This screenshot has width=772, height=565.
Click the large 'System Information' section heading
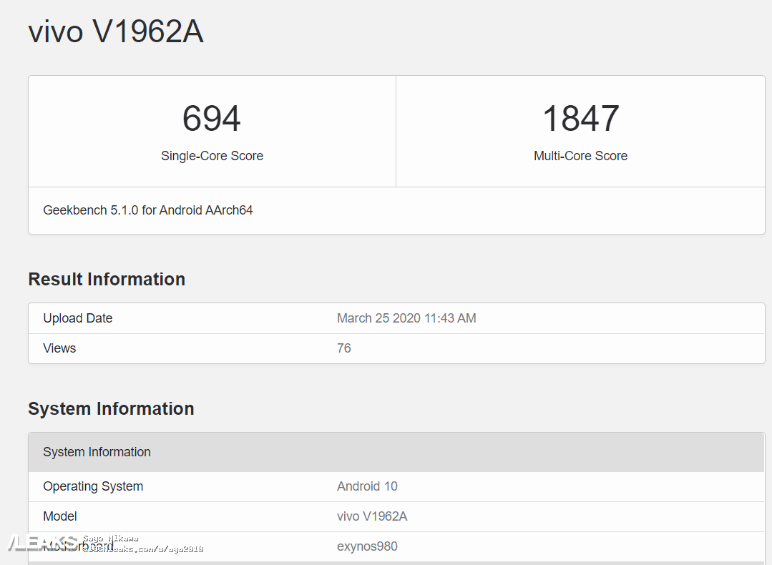tap(112, 408)
